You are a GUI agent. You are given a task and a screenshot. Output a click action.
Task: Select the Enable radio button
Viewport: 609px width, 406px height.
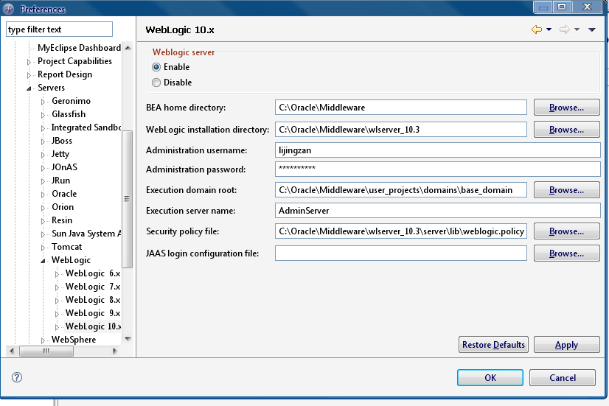[x=156, y=67]
